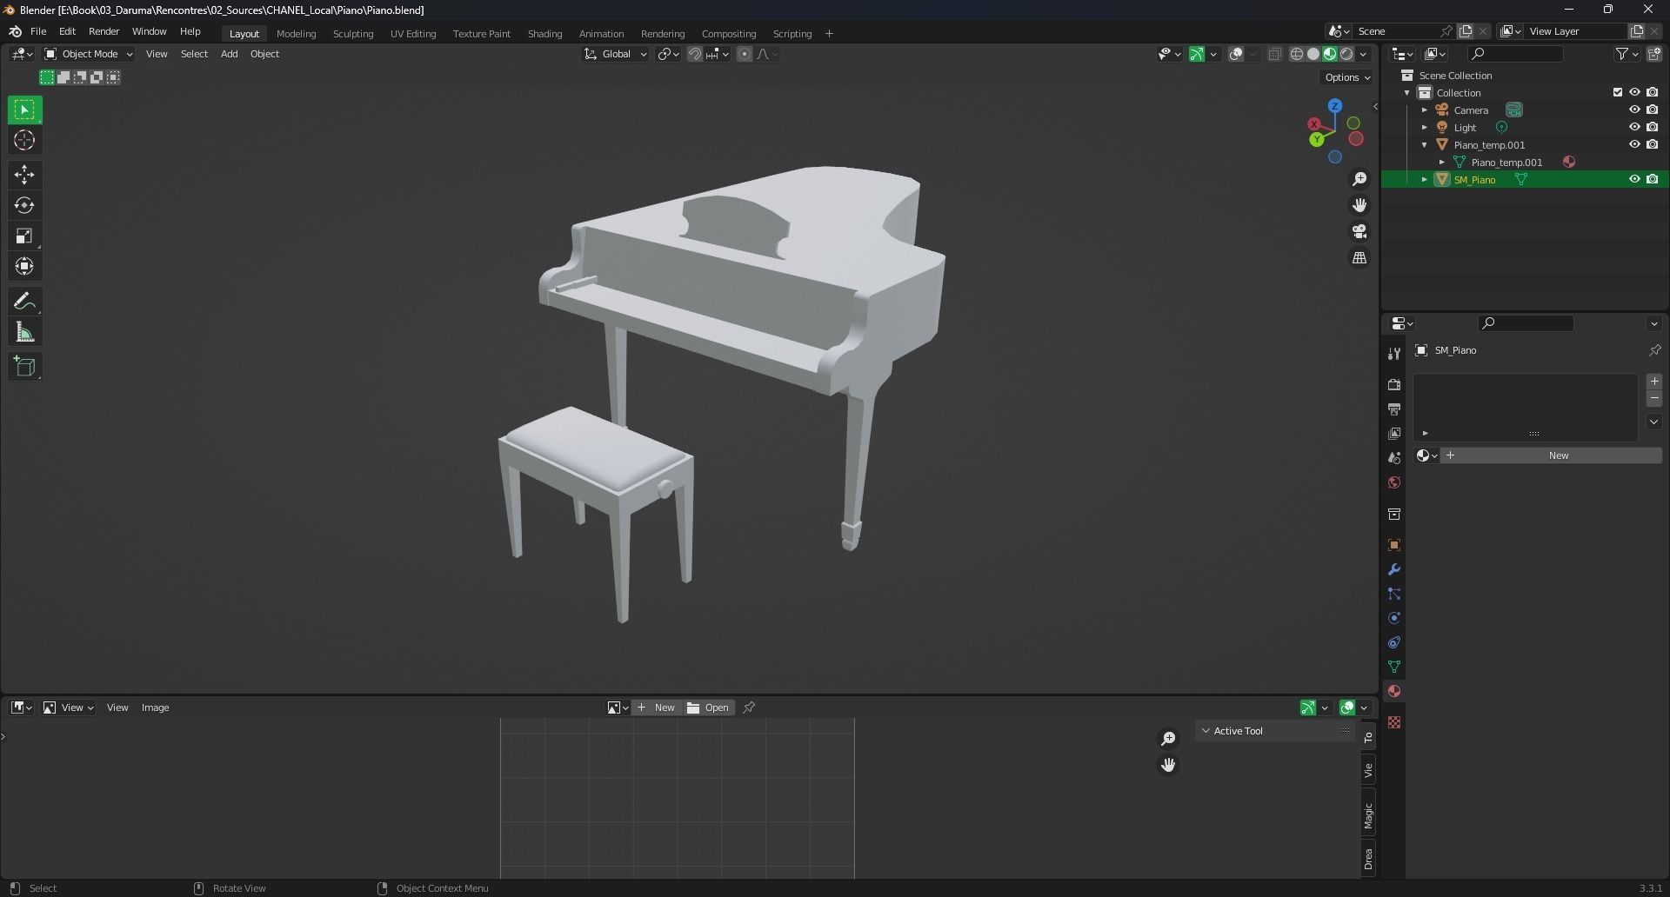Open the Object Mode dropdown
1670x897 pixels.
87,54
